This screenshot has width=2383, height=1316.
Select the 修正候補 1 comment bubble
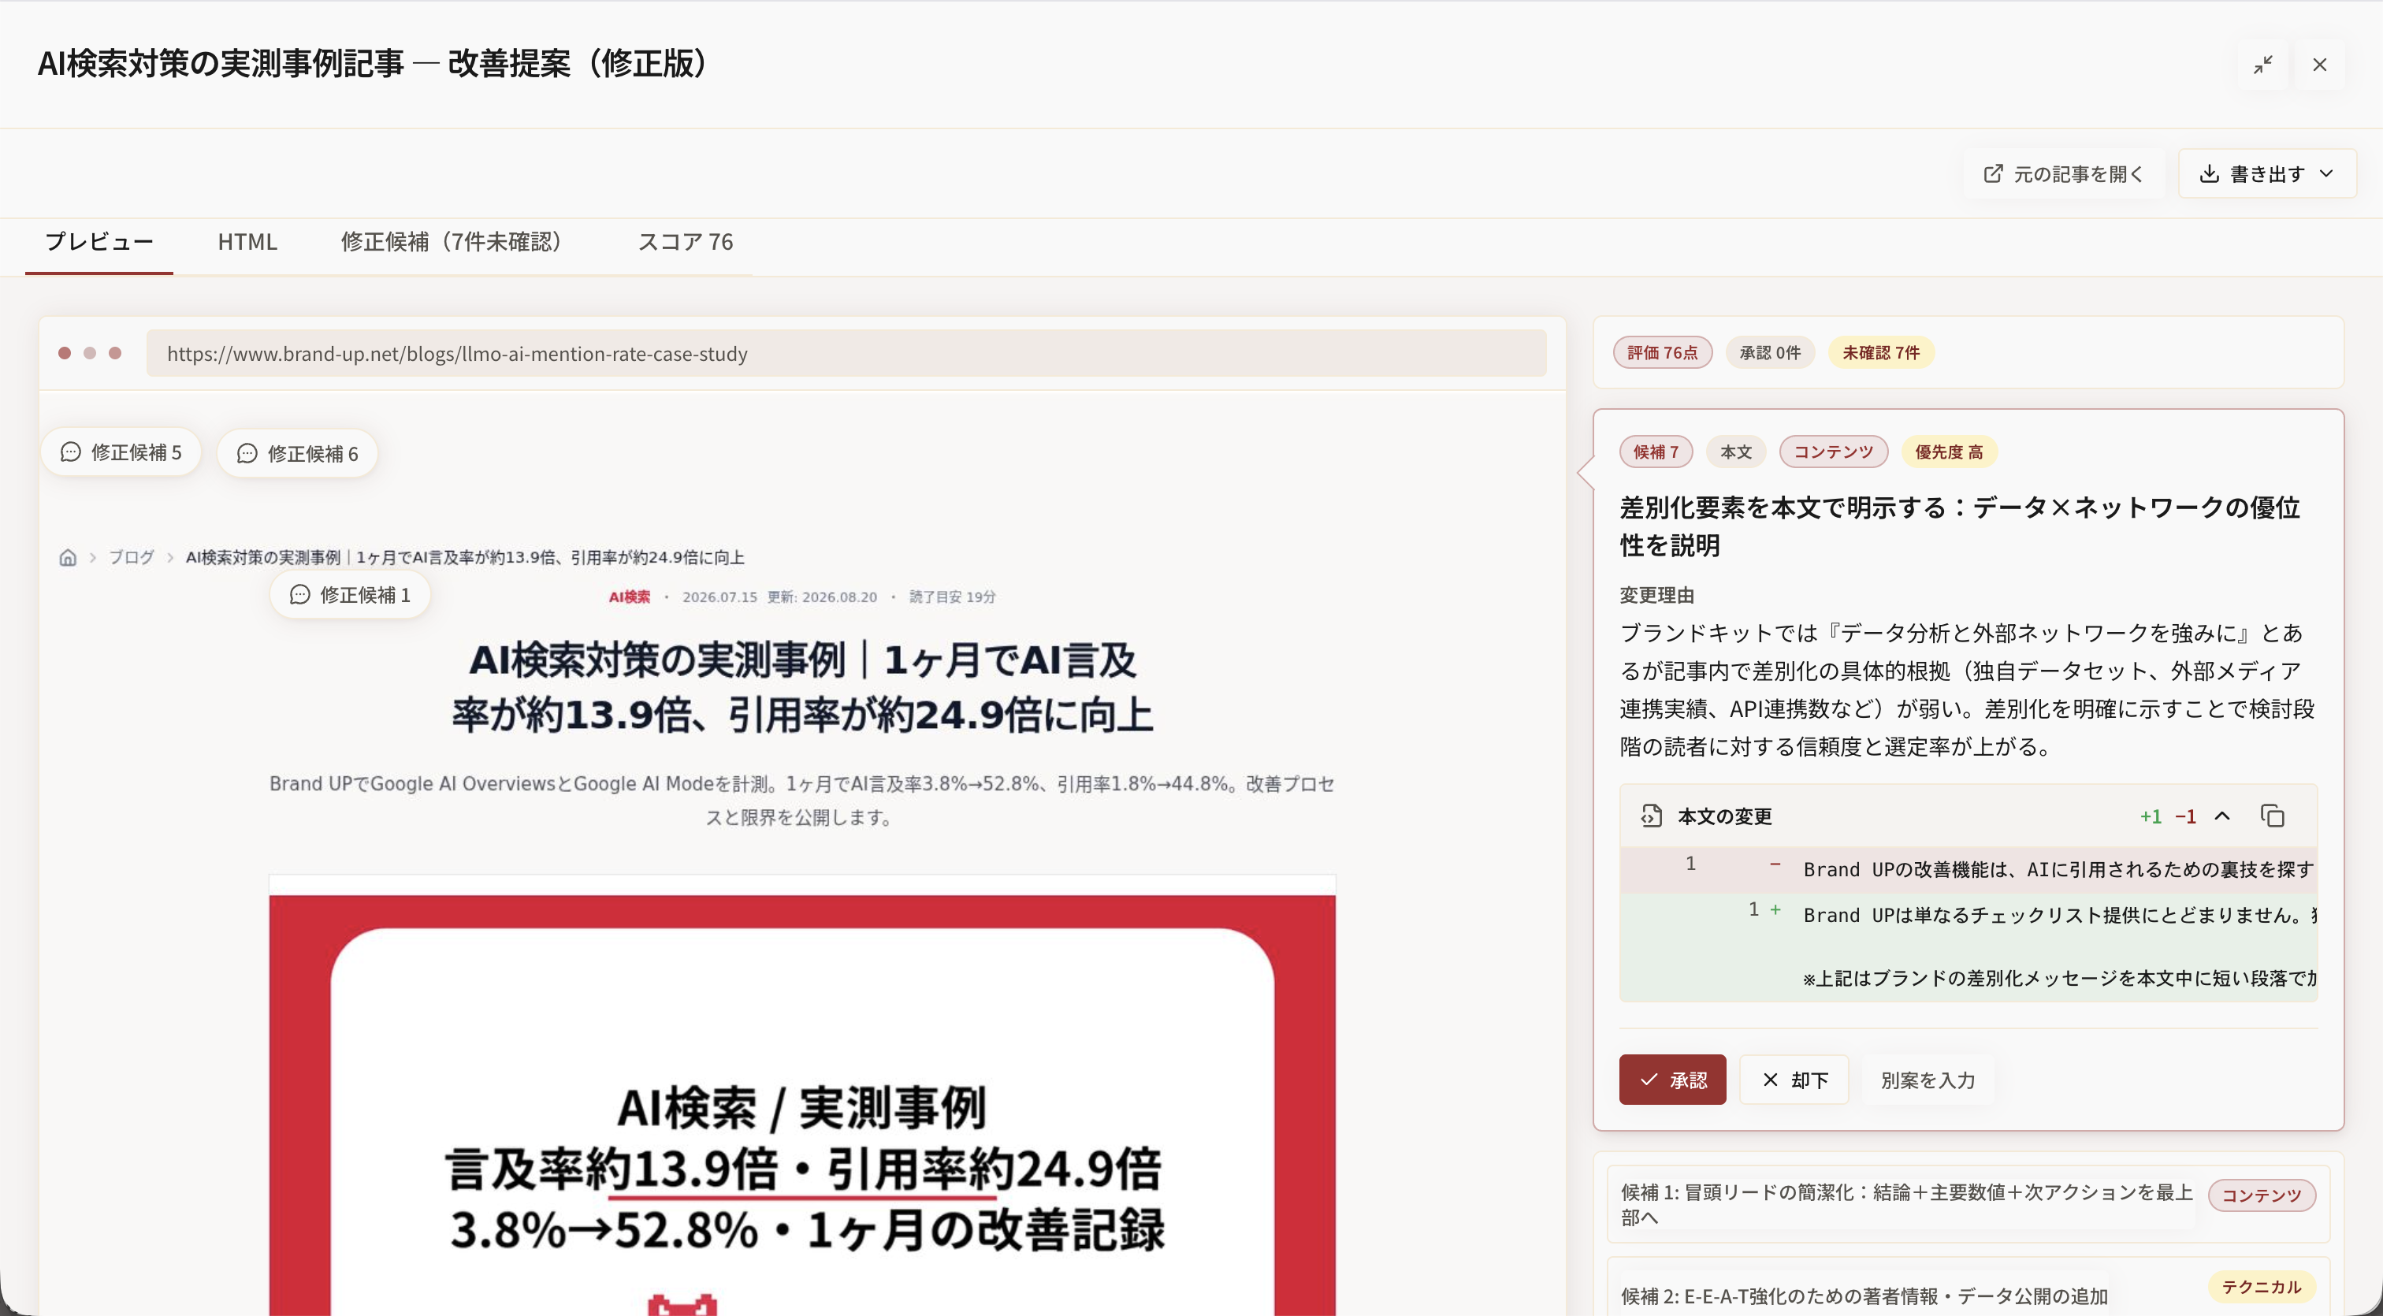click(350, 595)
